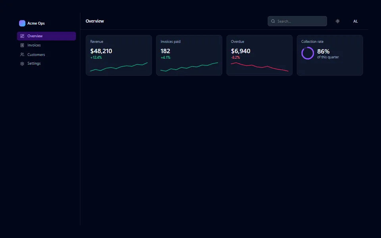Click the purple collection rate progress ring
This screenshot has height=238, width=381.
point(308,53)
